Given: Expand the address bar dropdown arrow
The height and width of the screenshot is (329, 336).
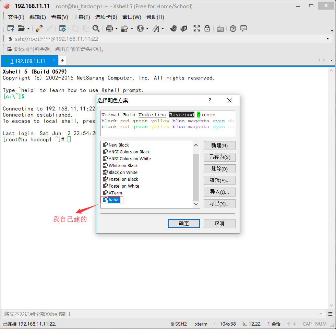Looking at the screenshot, I should [327, 39].
